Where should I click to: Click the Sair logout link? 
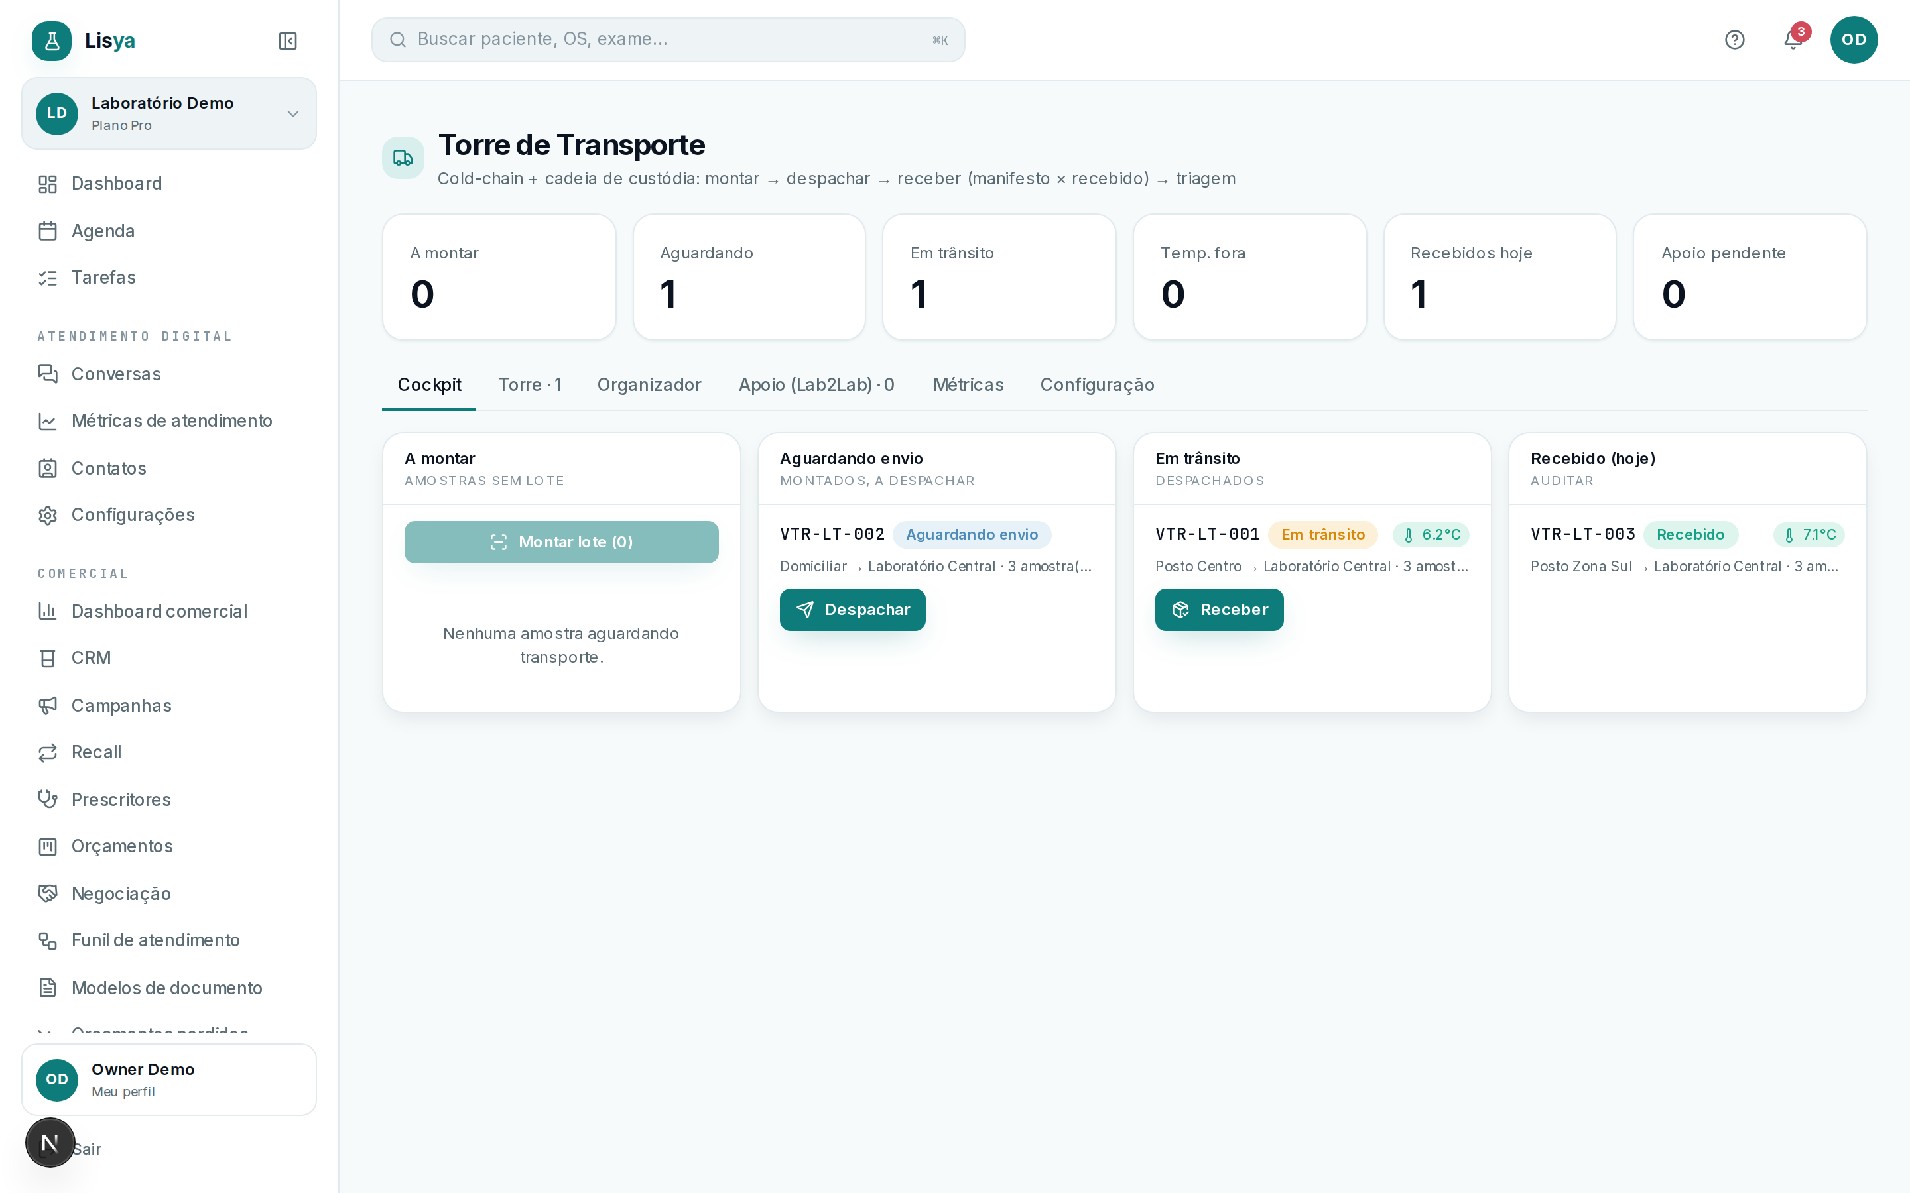(86, 1150)
